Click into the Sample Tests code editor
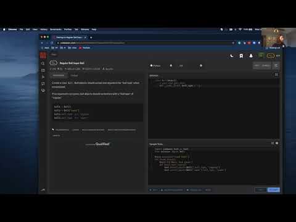 pos(214,166)
